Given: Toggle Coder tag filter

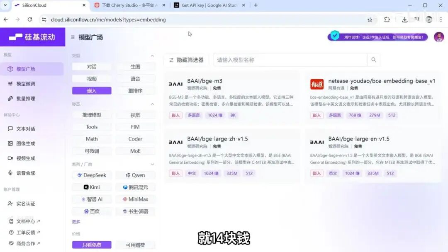Looking at the screenshot, I should 135,139.
